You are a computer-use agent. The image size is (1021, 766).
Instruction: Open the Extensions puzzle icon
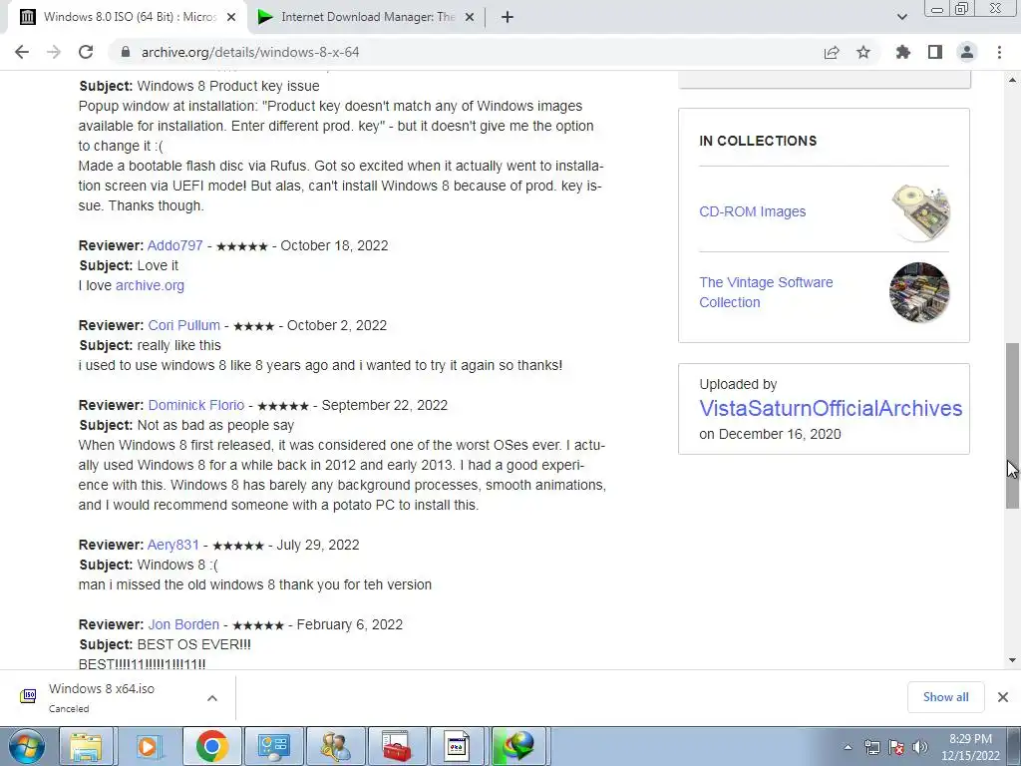pos(902,52)
